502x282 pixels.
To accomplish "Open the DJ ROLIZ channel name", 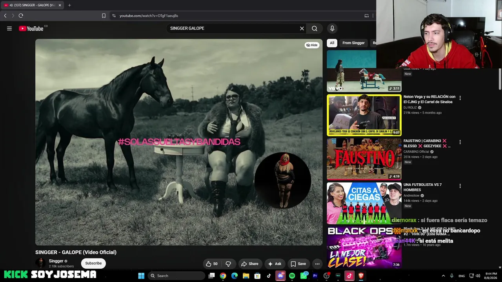I will [x=410, y=108].
